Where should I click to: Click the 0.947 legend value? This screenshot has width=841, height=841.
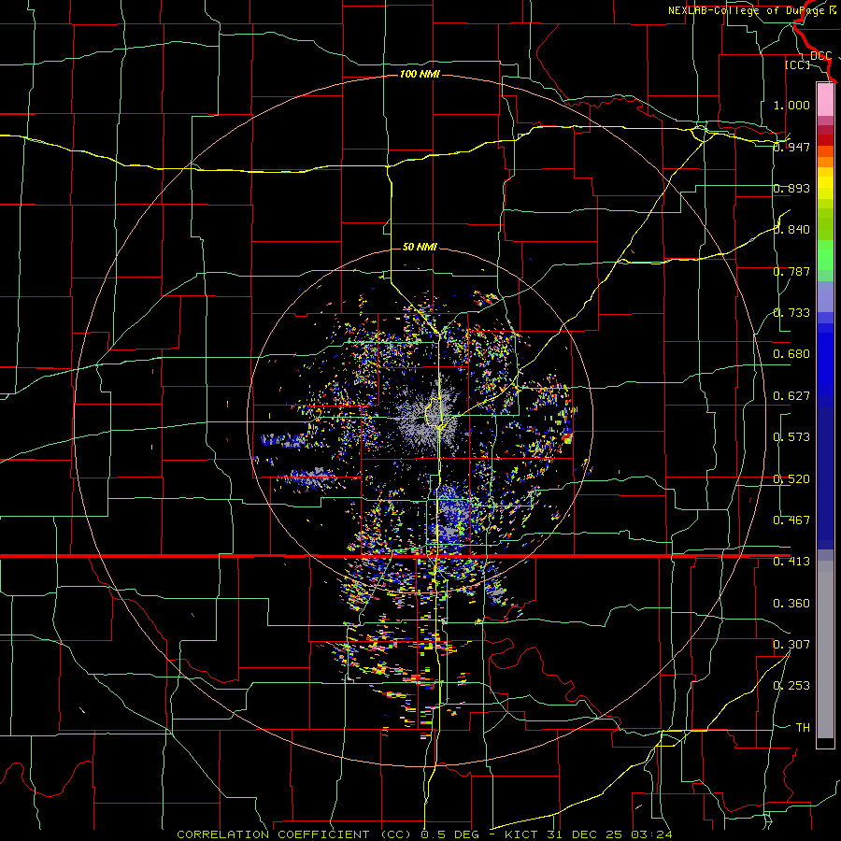791,147
